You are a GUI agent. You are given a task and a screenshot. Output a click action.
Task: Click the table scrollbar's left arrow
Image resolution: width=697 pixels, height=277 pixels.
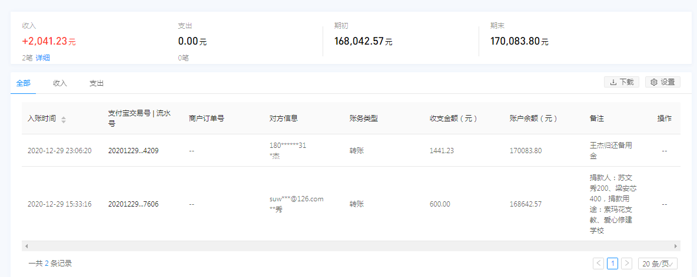tap(26, 246)
